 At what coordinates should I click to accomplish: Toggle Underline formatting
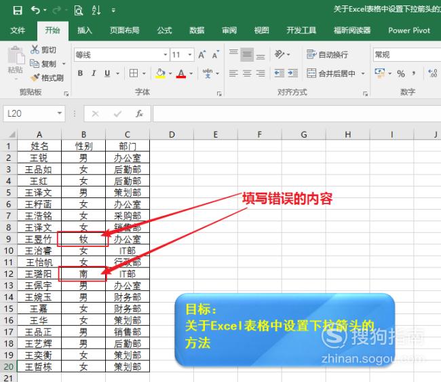[x=107, y=73]
